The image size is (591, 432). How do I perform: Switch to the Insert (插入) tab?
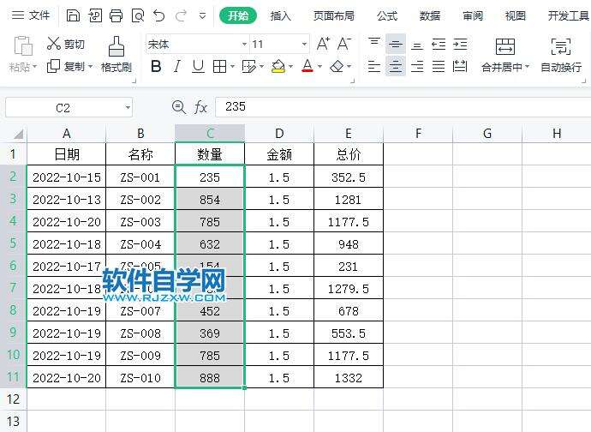281,15
